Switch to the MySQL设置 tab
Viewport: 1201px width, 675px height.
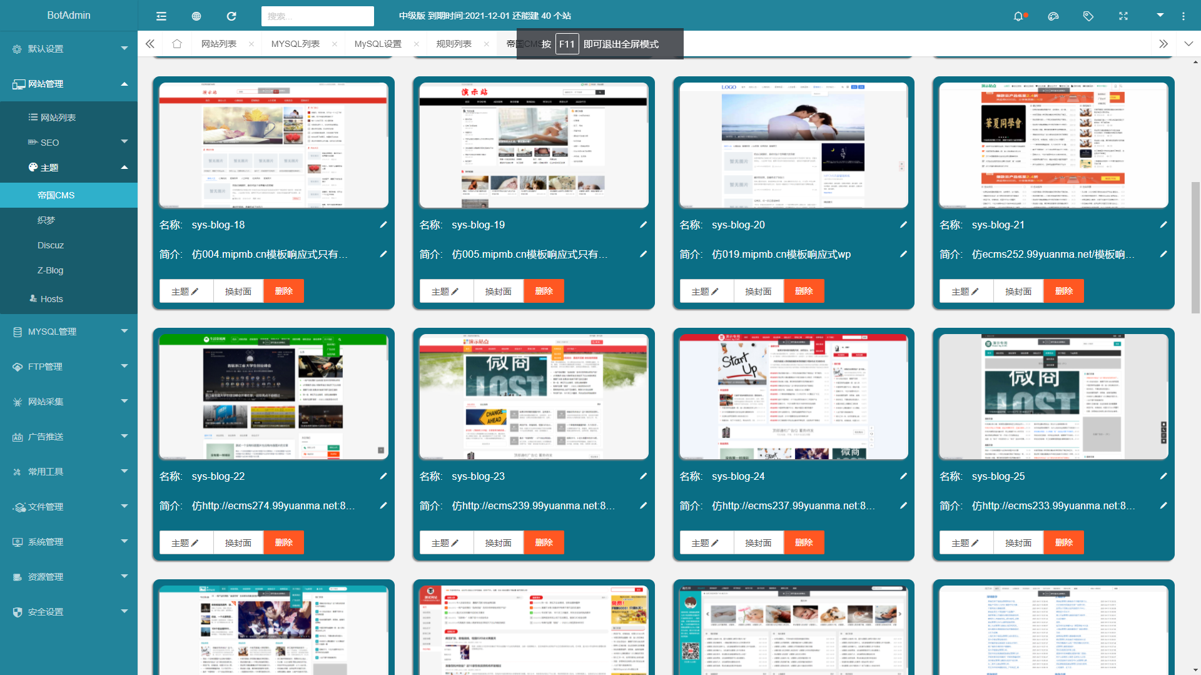(378, 44)
